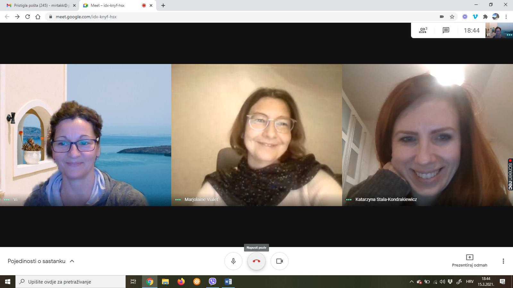Open the Windows Ink pen tray icon
Image resolution: width=513 pixels, height=288 pixels.
click(x=459, y=282)
